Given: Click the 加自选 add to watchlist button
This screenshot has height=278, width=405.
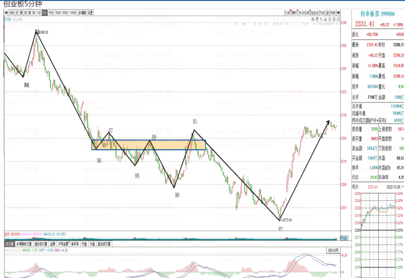Looking at the screenshot, I should tap(314, 13).
